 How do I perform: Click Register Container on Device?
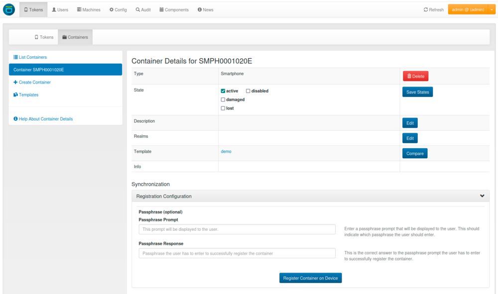click(310, 278)
